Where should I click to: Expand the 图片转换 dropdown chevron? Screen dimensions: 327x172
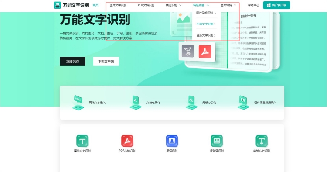click(235, 5)
